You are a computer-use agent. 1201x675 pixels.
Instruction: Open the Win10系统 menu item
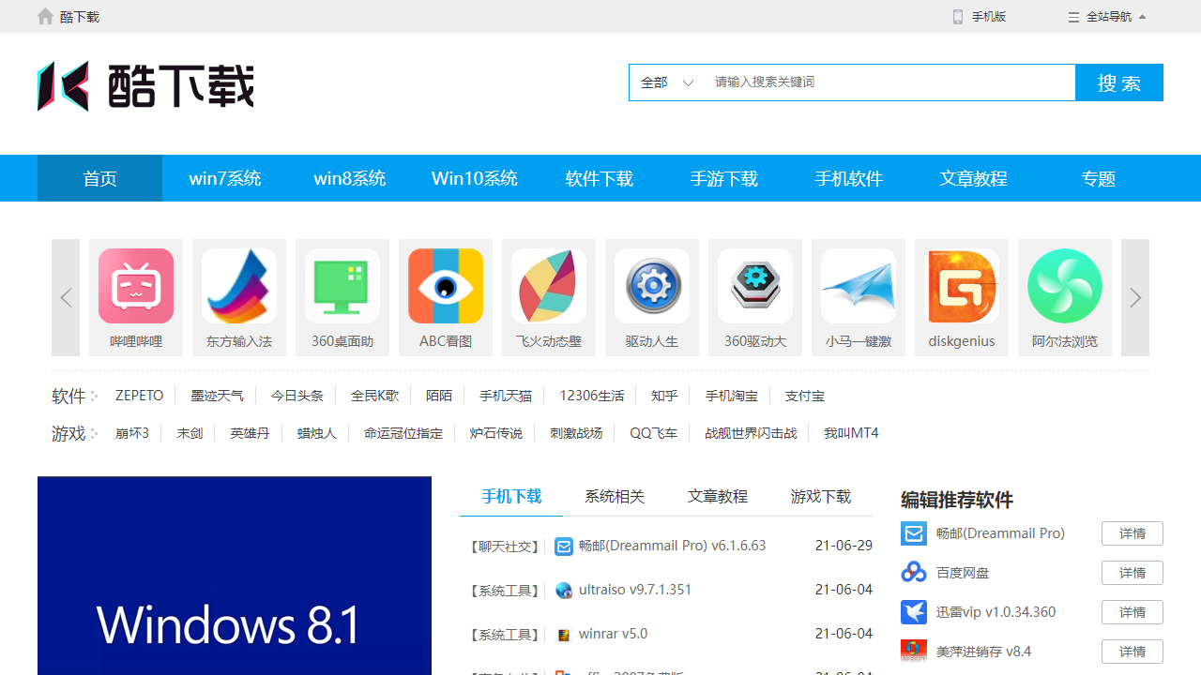(x=474, y=178)
